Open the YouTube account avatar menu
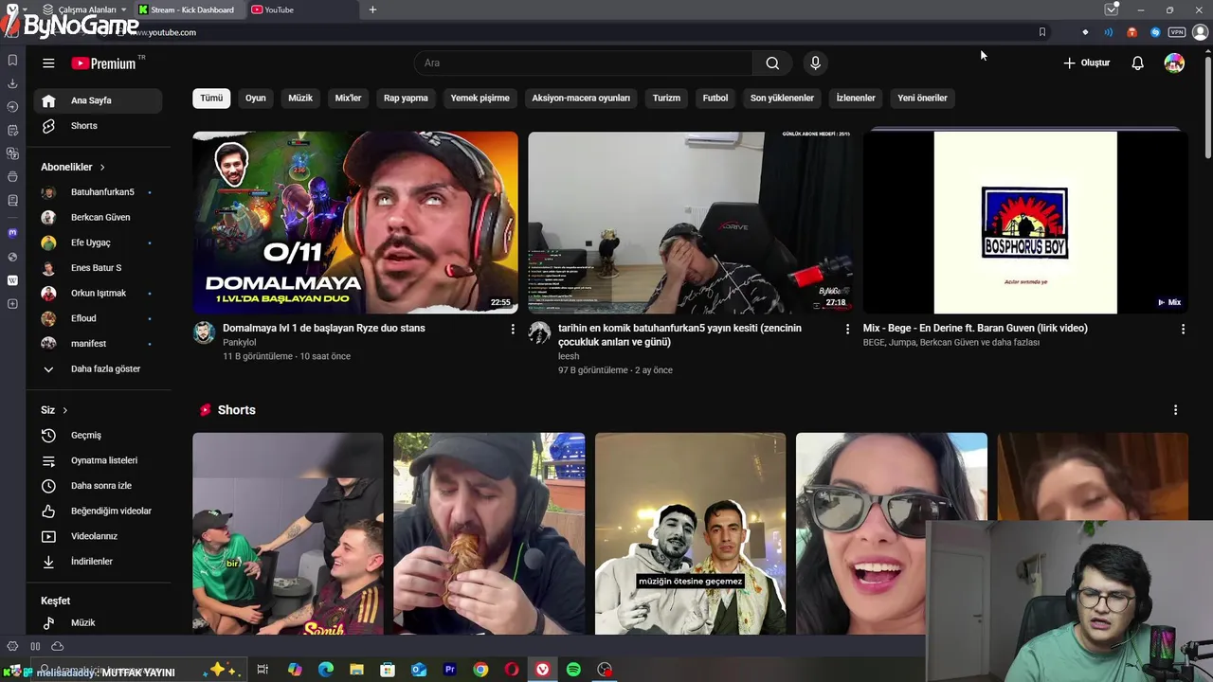Screen dimensions: 1213x682 (x=1174, y=63)
